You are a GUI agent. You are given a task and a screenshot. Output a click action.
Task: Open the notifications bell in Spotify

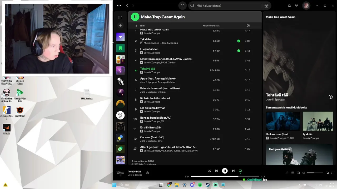coord(289,6)
